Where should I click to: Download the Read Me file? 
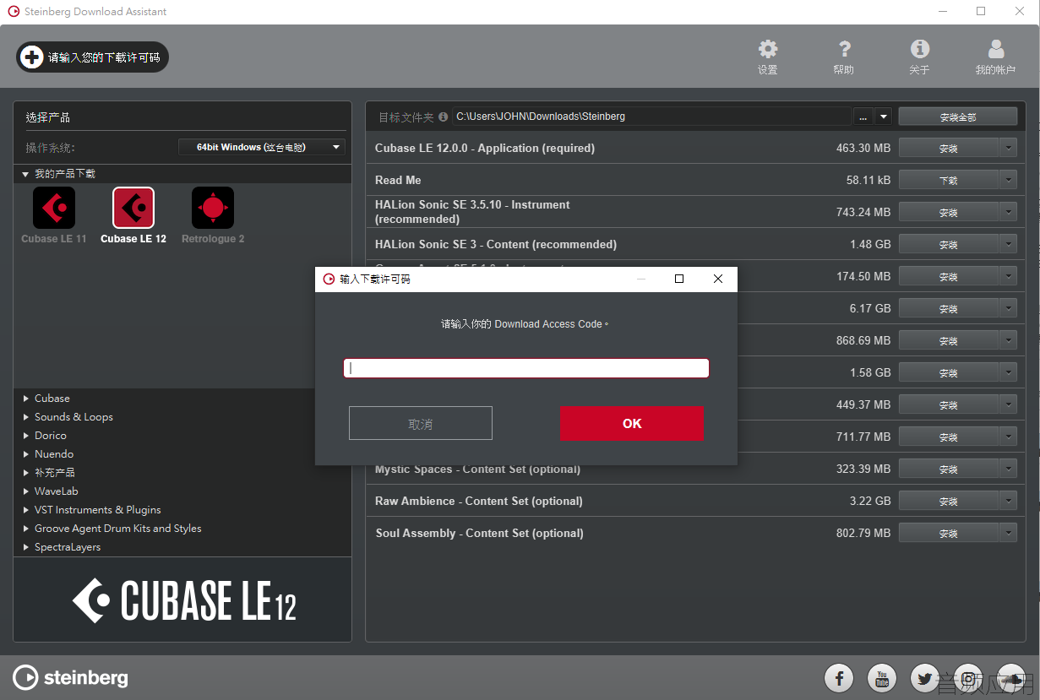pyautogui.click(x=948, y=180)
